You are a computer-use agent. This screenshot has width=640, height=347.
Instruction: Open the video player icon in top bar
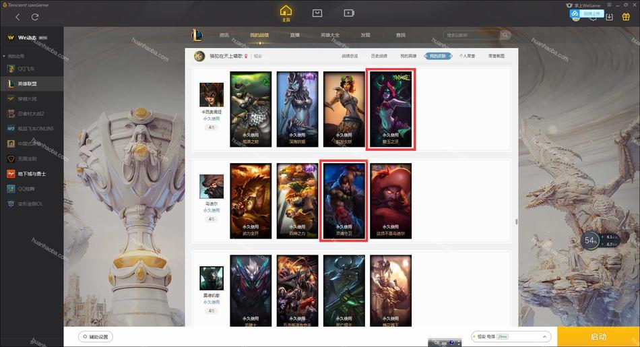click(x=348, y=13)
